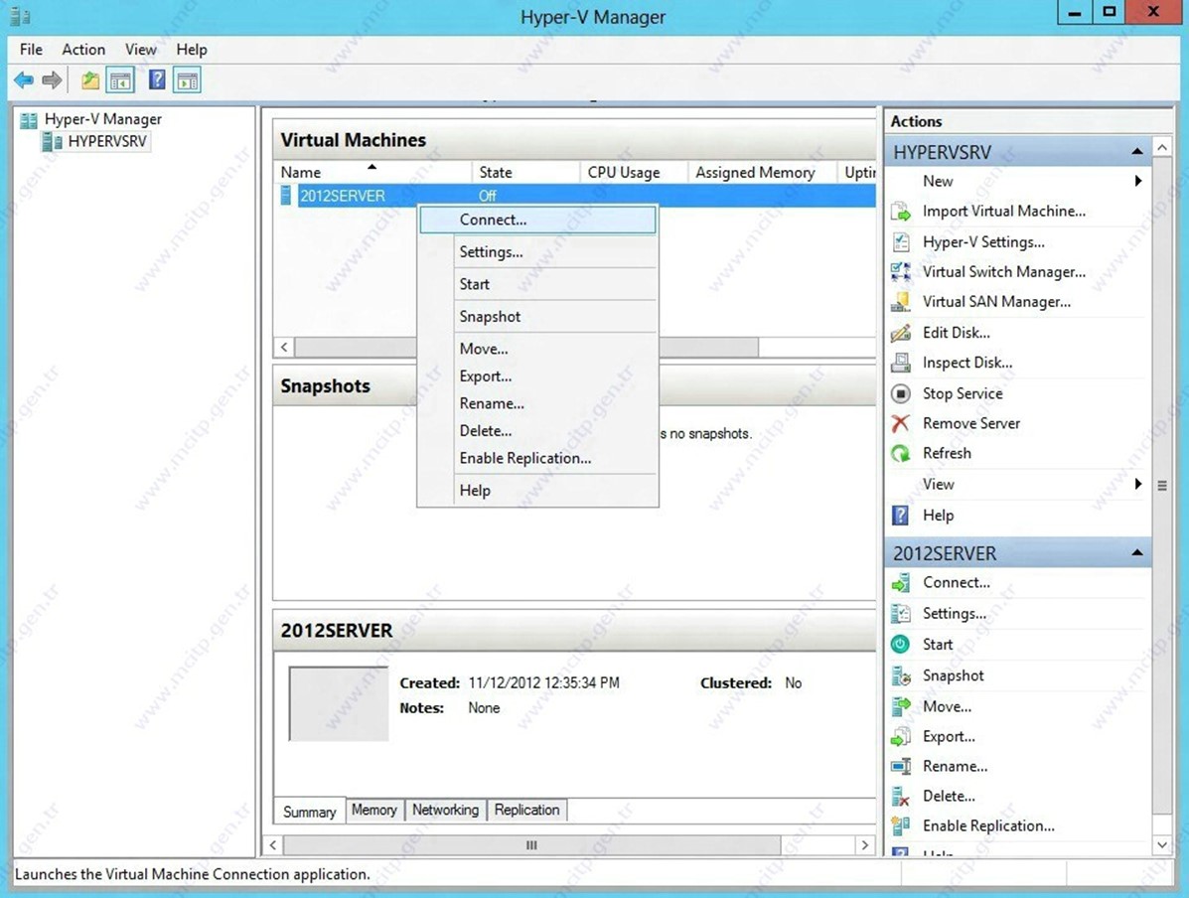1189x898 pixels.
Task: Open the Help menu in menu bar
Action: [x=192, y=50]
